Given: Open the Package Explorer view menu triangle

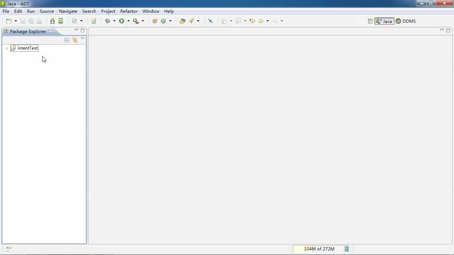Looking at the screenshot, I should click(x=83, y=39).
